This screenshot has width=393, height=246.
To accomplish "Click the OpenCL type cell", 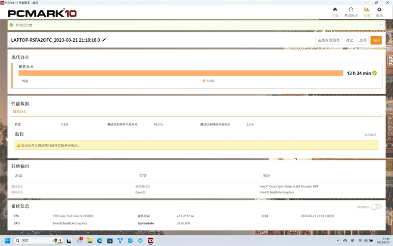I will [140, 192].
